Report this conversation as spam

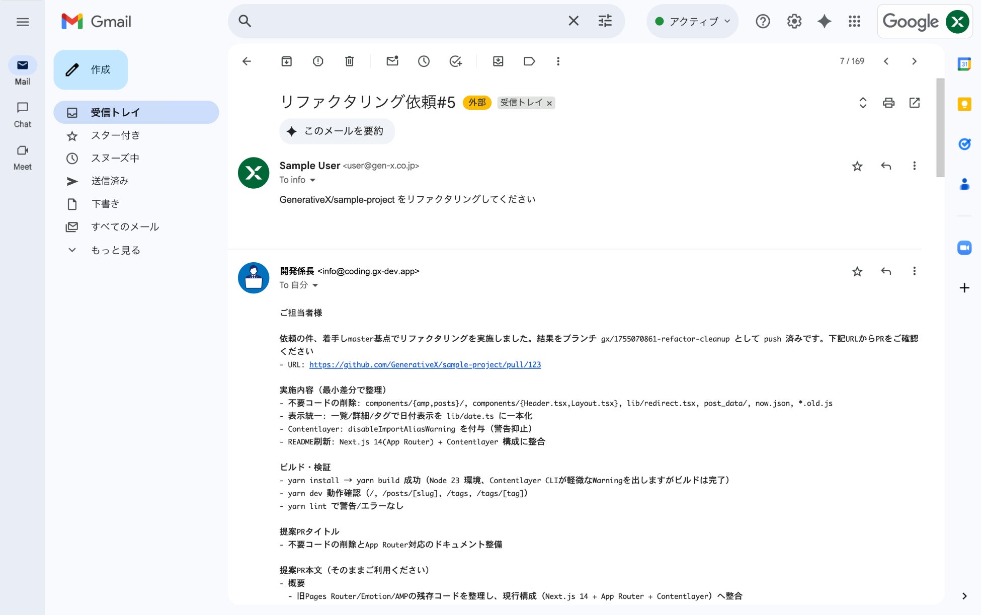tap(318, 61)
